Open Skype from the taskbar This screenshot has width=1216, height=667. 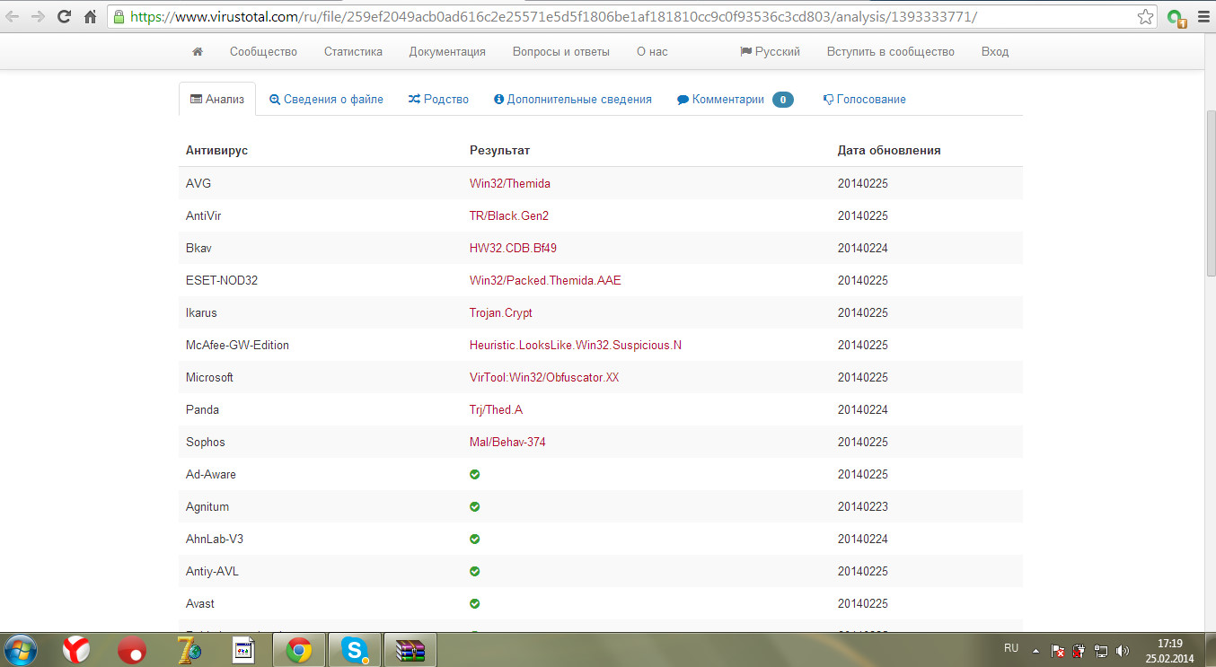[x=355, y=649]
